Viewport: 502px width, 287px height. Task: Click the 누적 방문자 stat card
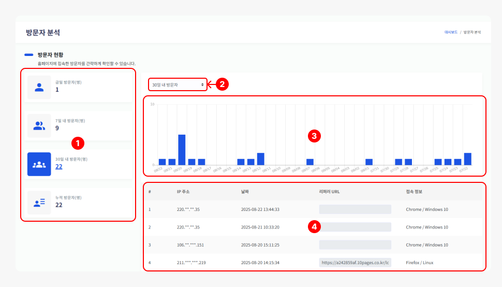coord(78,203)
